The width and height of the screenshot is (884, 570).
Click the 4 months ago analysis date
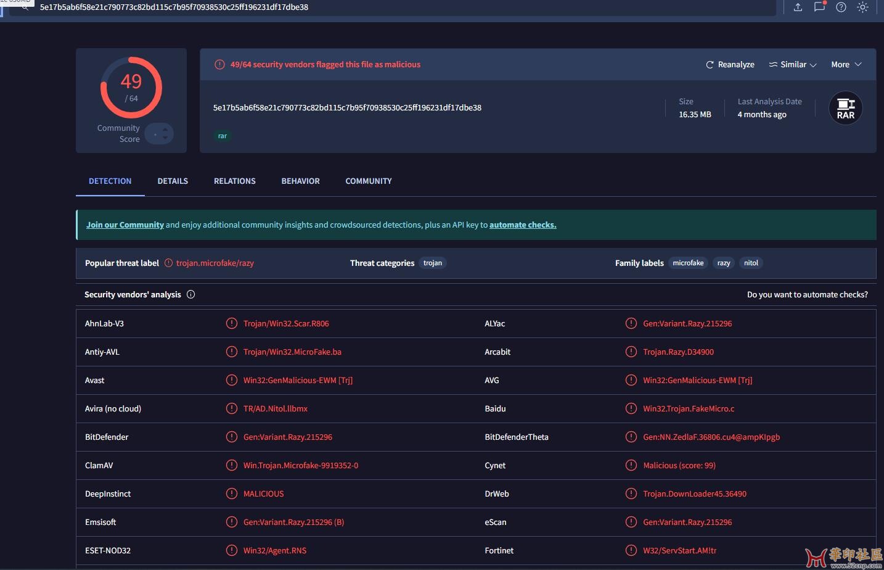pos(762,114)
